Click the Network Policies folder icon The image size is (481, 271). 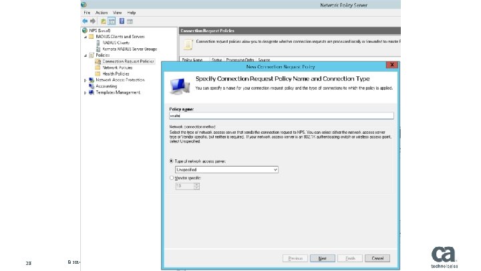(x=98, y=68)
